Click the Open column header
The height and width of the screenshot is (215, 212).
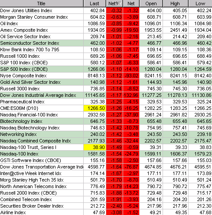[x=151, y=3]
